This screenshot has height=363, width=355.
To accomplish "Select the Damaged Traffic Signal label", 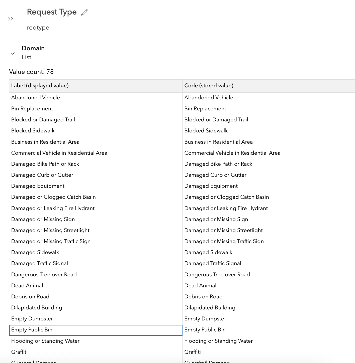I will (39, 263).
